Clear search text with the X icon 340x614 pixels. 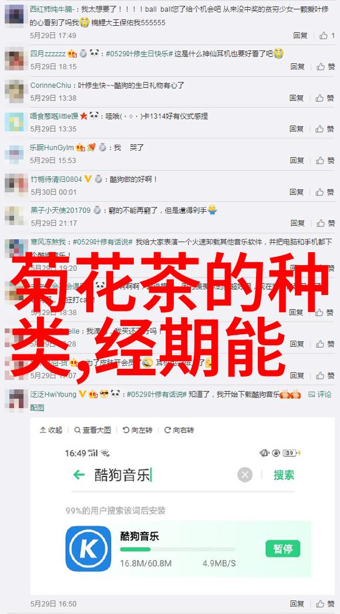click(x=245, y=475)
